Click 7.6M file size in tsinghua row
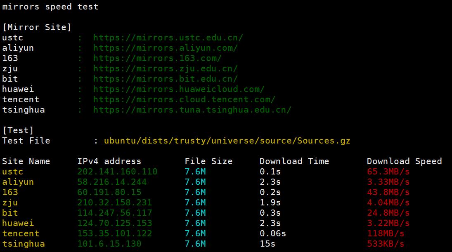Viewport: 452px width, 252px height. pos(195,244)
